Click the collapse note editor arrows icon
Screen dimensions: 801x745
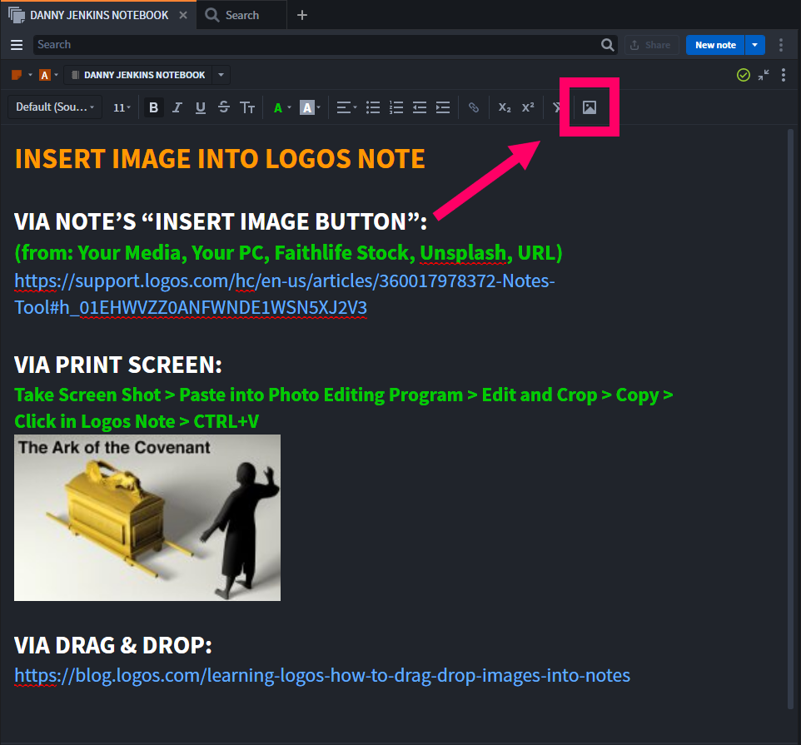point(764,75)
